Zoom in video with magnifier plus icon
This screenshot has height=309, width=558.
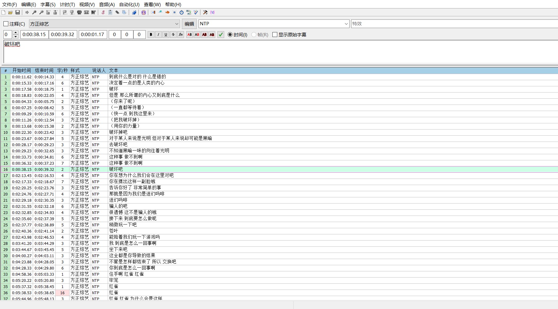pyautogui.click(x=34, y=12)
